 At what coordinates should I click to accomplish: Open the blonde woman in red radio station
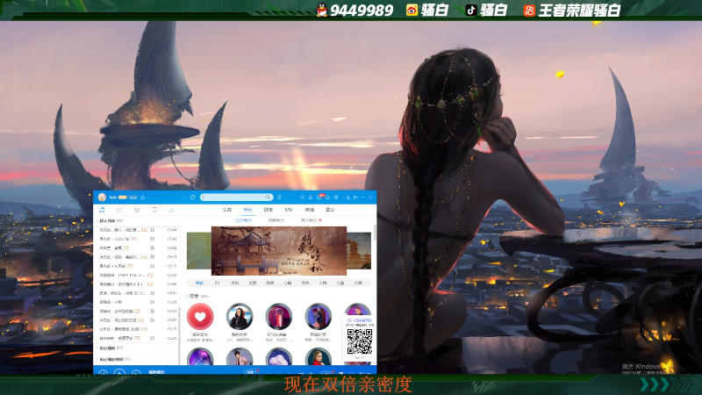coord(318,357)
